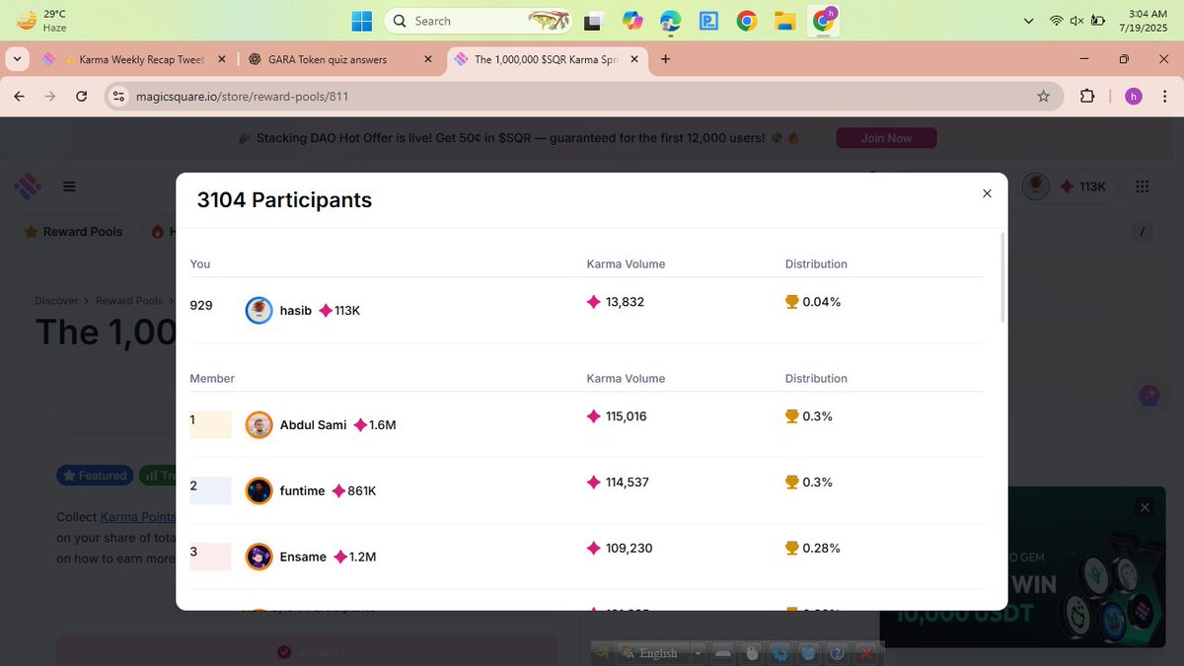Click rank badge number 2

[210, 490]
